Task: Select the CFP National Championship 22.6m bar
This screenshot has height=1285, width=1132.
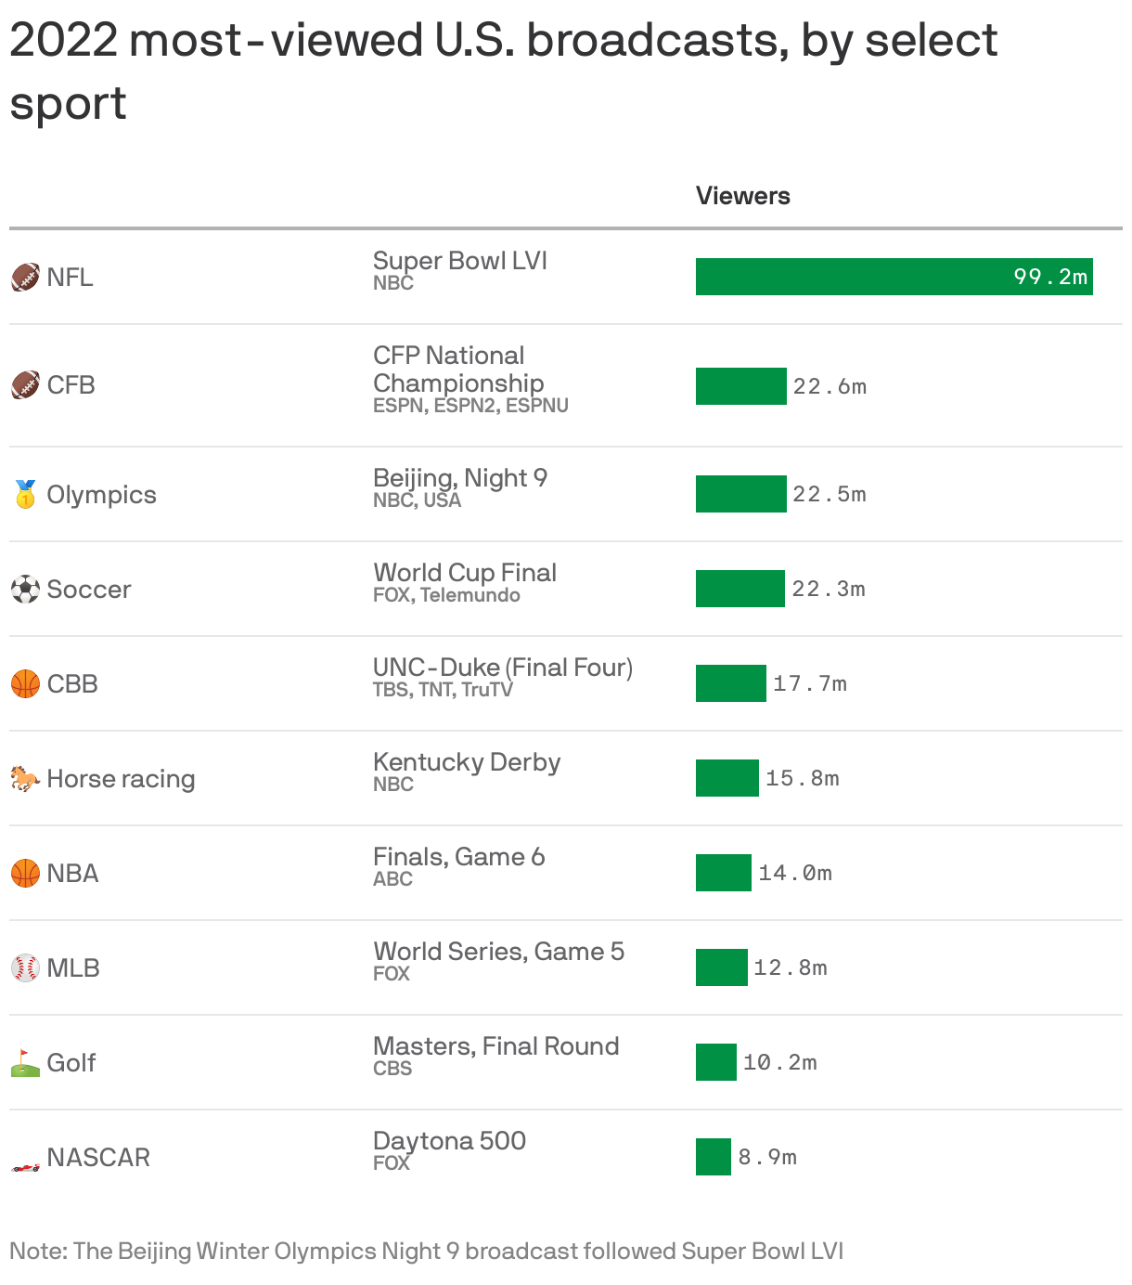Action: [x=740, y=386]
